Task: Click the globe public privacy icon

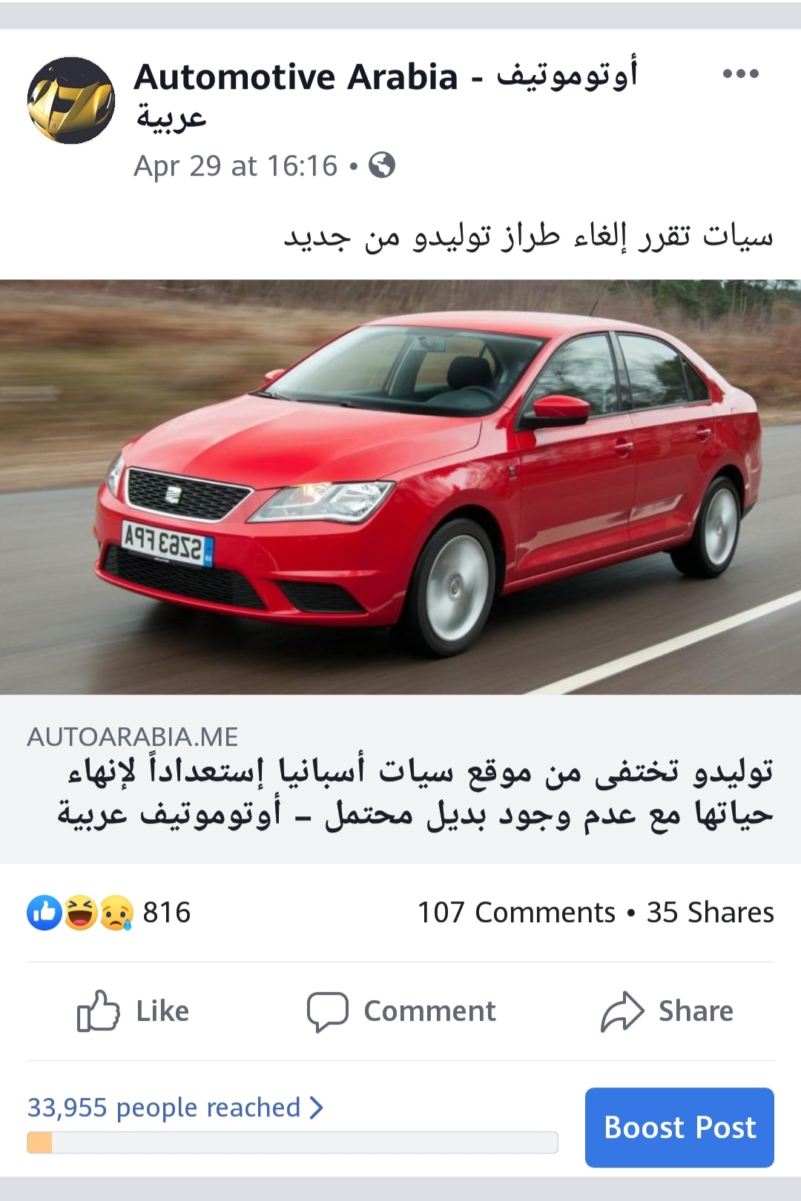Action: 381,165
